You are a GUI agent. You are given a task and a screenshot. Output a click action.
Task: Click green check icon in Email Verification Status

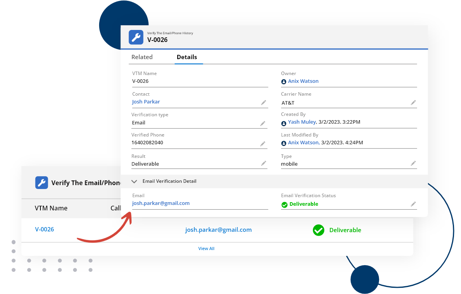(284, 205)
